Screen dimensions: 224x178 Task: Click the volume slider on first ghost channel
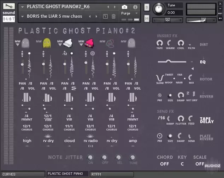tap(22, 66)
